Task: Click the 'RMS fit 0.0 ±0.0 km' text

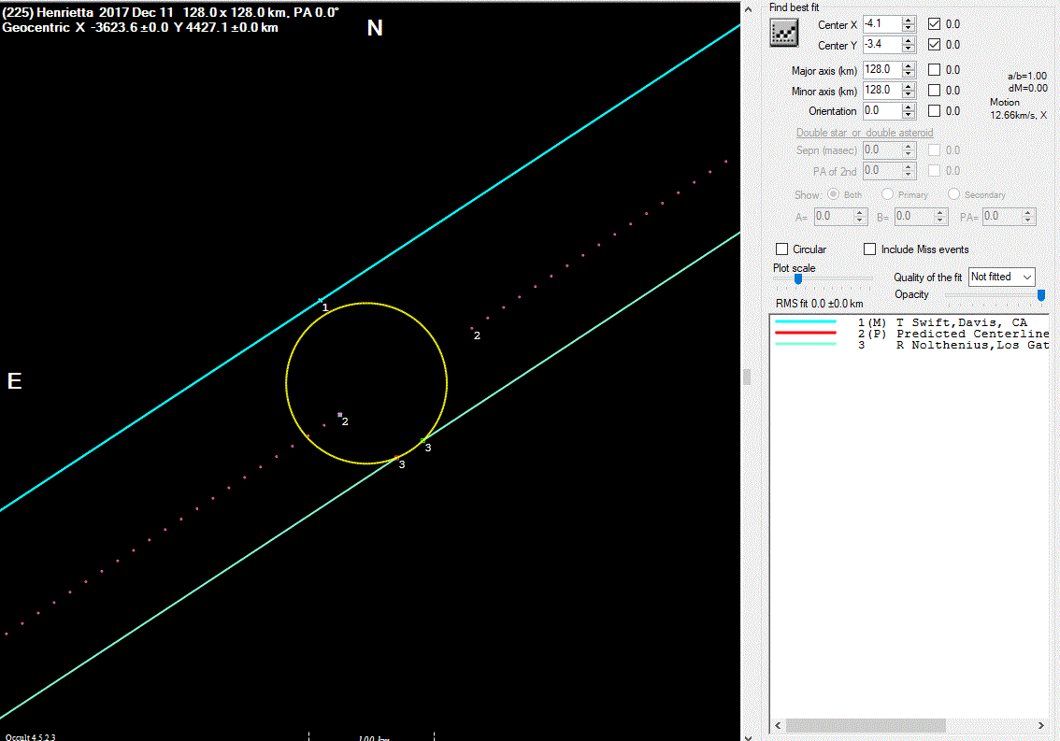Action: pyautogui.click(x=820, y=304)
